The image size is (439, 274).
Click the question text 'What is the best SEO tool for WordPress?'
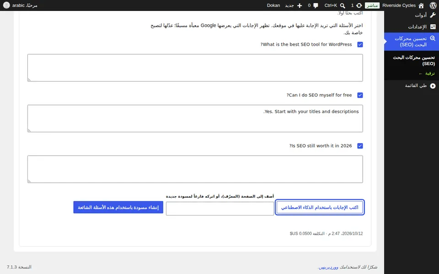click(x=306, y=44)
